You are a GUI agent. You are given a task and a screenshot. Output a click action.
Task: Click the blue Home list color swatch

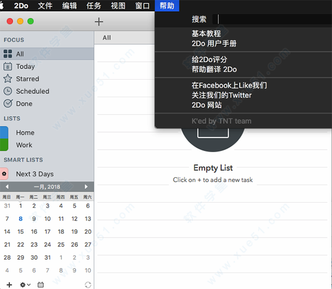tap(4, 133)
